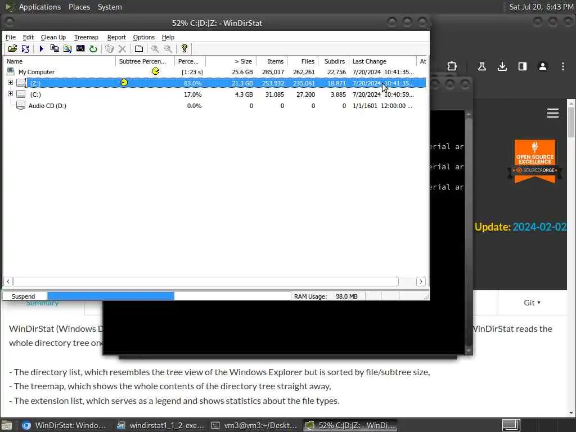Sort by the Files column header
This screenshot has height=432, width=576.
click(x=303, y=61)
